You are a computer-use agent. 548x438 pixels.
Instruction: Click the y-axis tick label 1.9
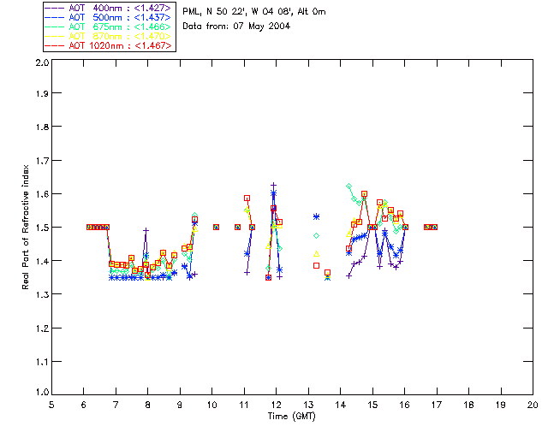(42, 93)
